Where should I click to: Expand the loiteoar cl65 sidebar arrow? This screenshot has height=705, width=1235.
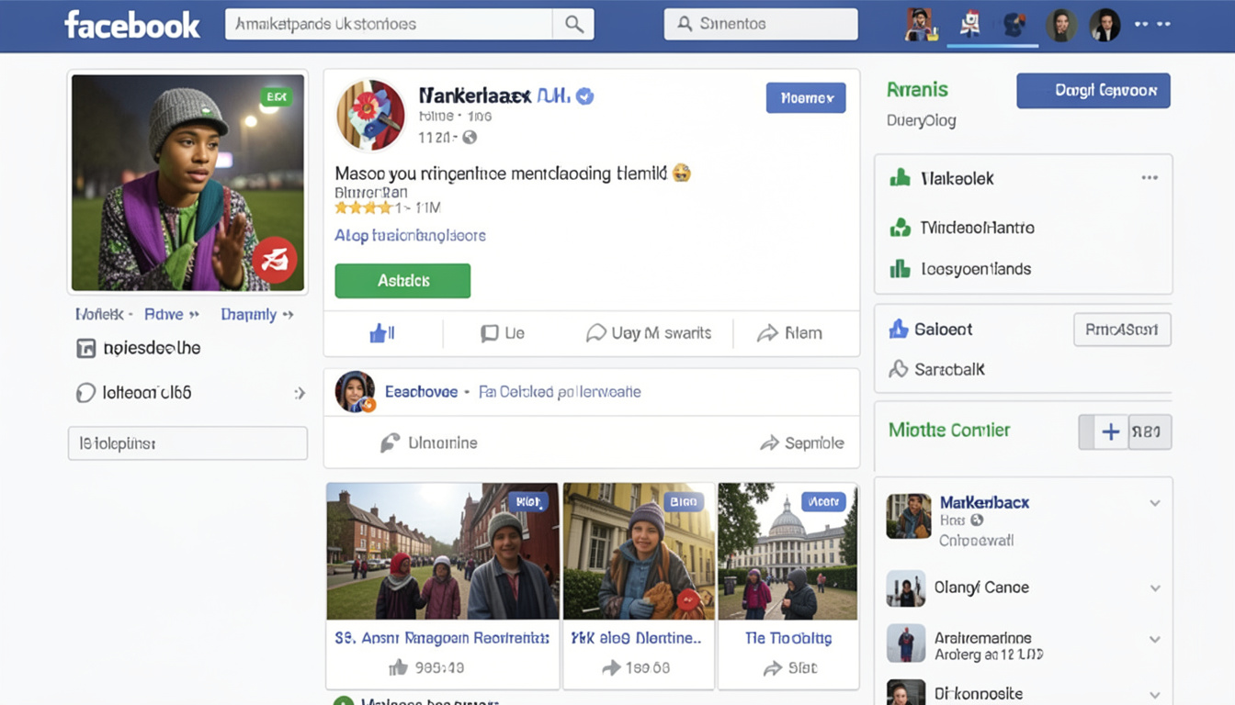[300, 393]
